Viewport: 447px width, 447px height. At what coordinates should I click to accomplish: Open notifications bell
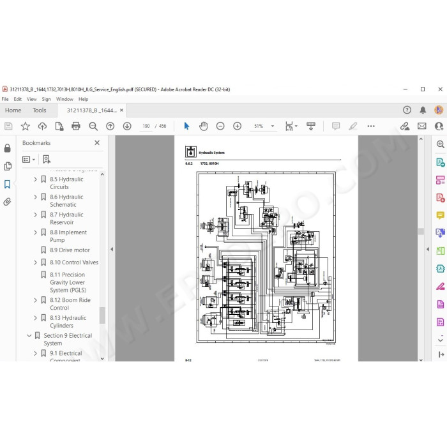[423, 110]
